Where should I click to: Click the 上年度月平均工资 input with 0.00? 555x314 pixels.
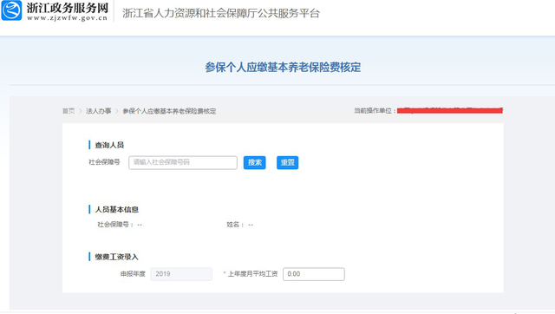point(314,274)
